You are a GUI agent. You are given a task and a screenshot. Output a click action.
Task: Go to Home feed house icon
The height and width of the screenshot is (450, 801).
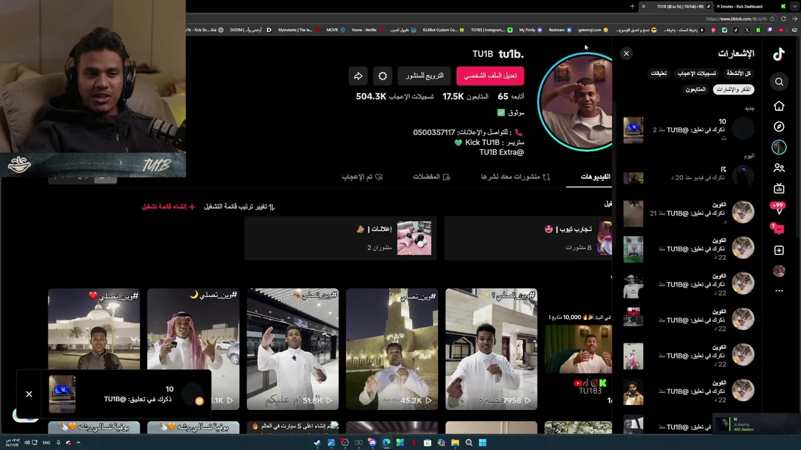click(779, 106)
